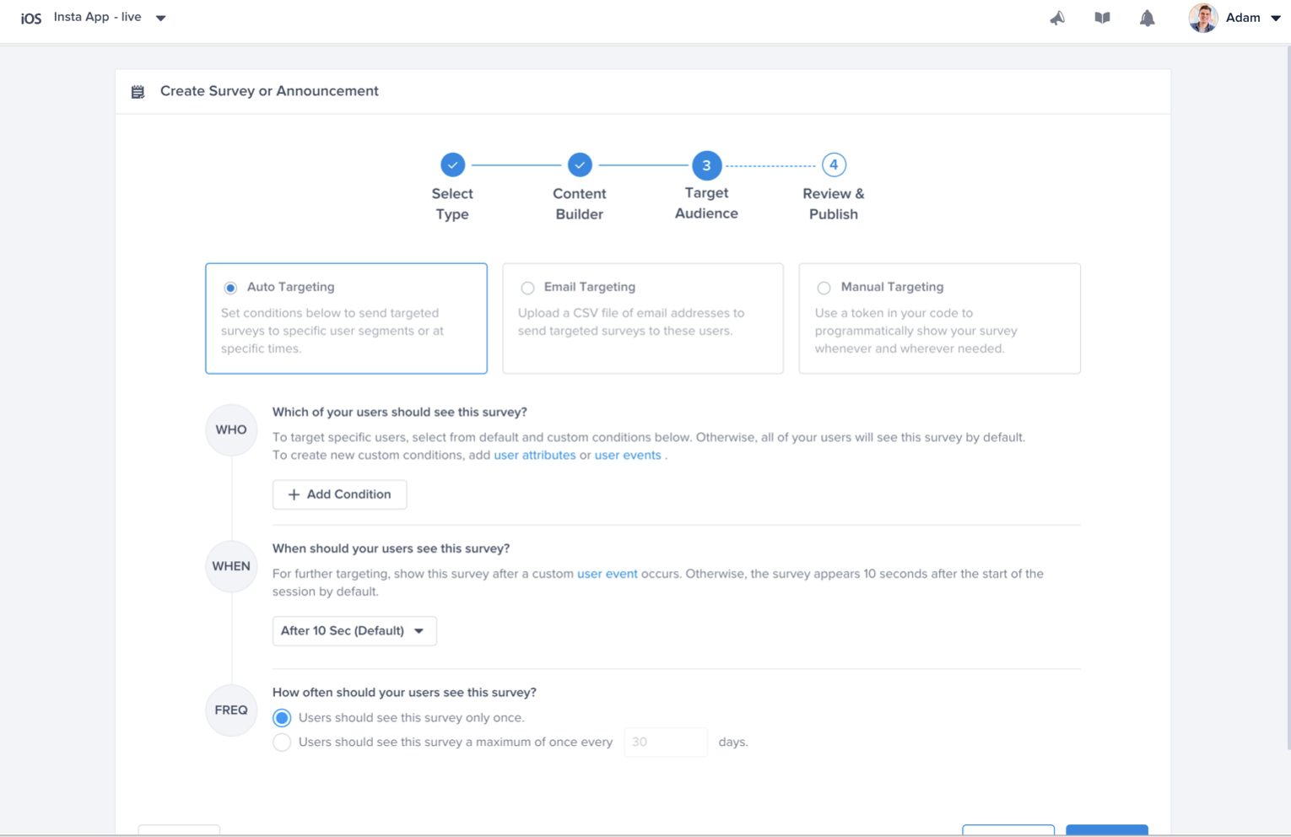Viewport: 1291px width, 837px height.
Task: Open announcements via the megaphone icon
Action: point(1057,17)
